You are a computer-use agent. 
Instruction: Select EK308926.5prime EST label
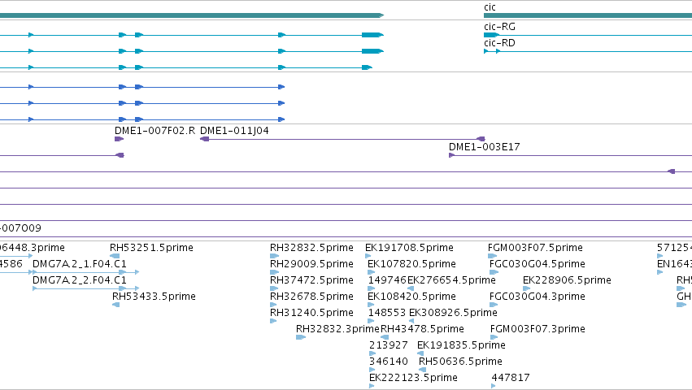click(x=453, y=313)
